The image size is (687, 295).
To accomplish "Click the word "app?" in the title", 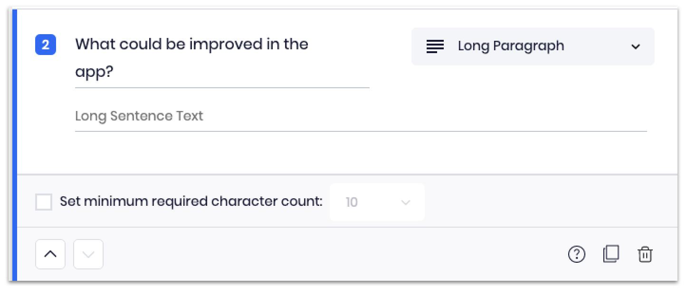I will click(x=94, y=72).
